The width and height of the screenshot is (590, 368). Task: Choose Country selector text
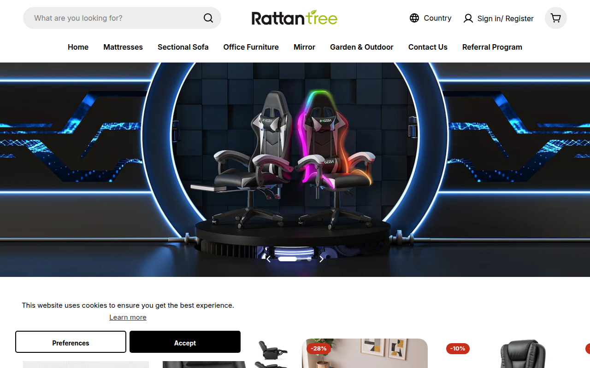437,18
